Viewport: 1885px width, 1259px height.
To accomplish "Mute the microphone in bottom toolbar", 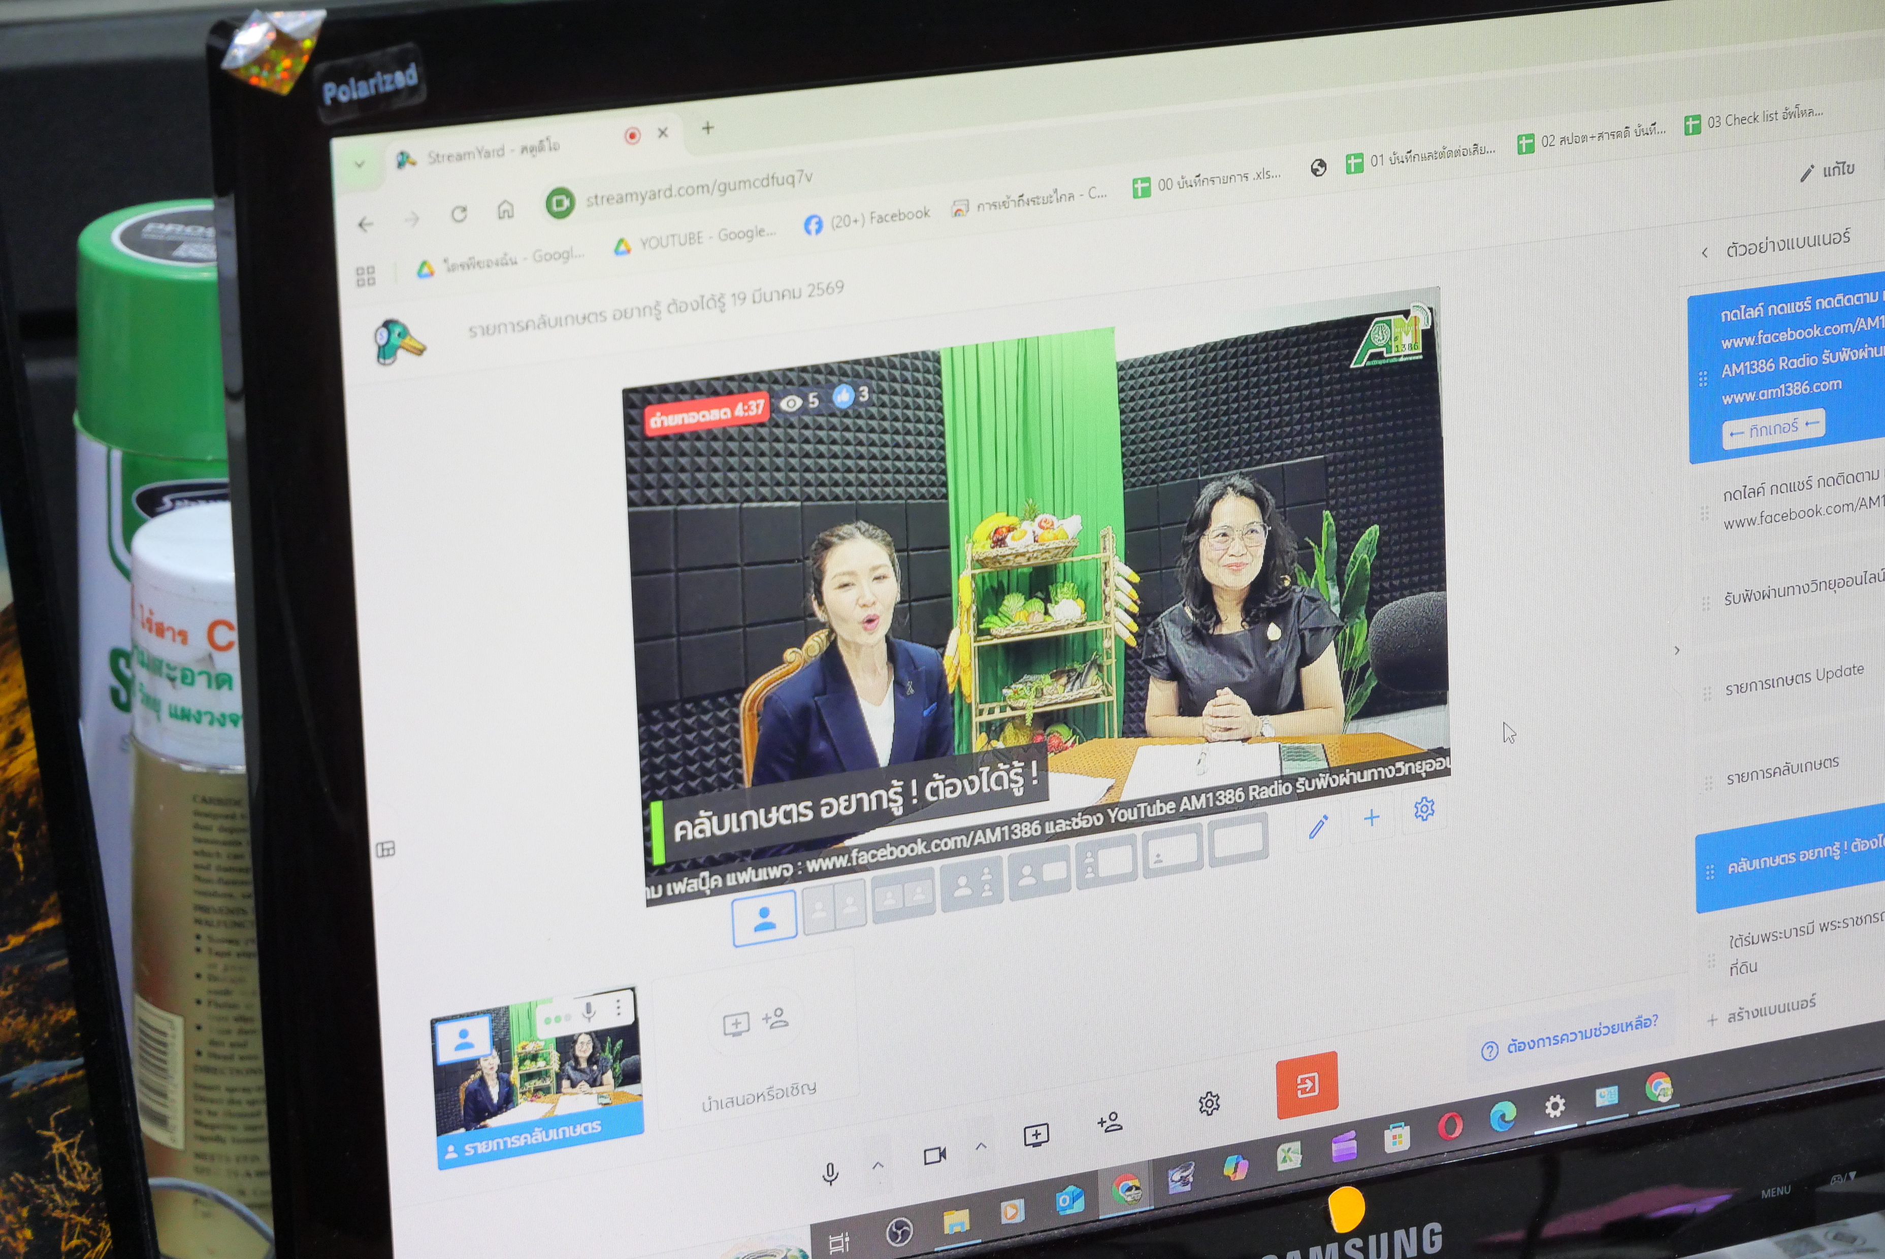I will pos(830,1173).
